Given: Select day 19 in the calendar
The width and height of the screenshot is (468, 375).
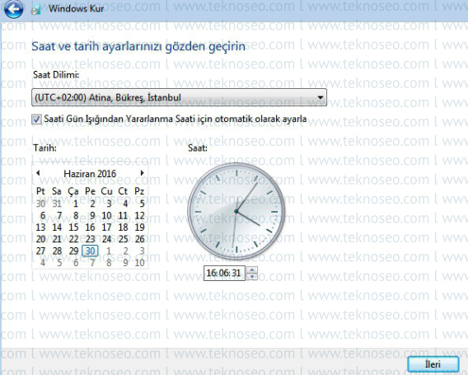Looking at the screenshot, I should 139,227.
